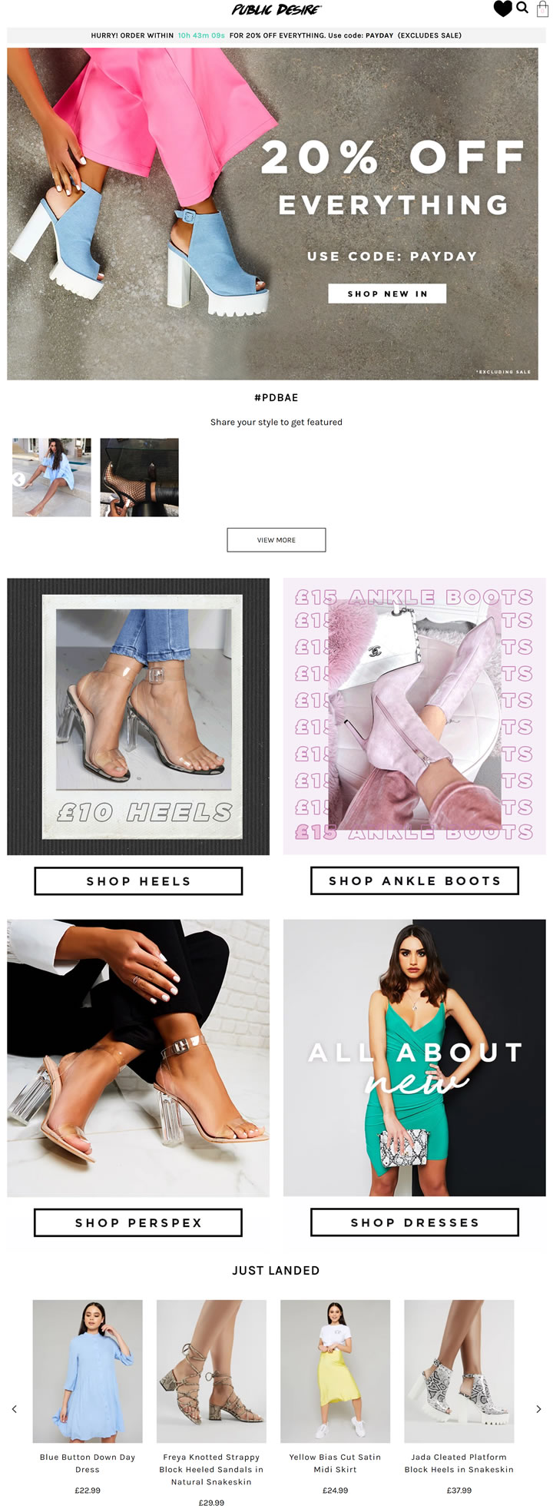Click the Public Desire logo
Image resolution: width=553 pixels, height=1509 pixels.
click(x=276, y=9)
